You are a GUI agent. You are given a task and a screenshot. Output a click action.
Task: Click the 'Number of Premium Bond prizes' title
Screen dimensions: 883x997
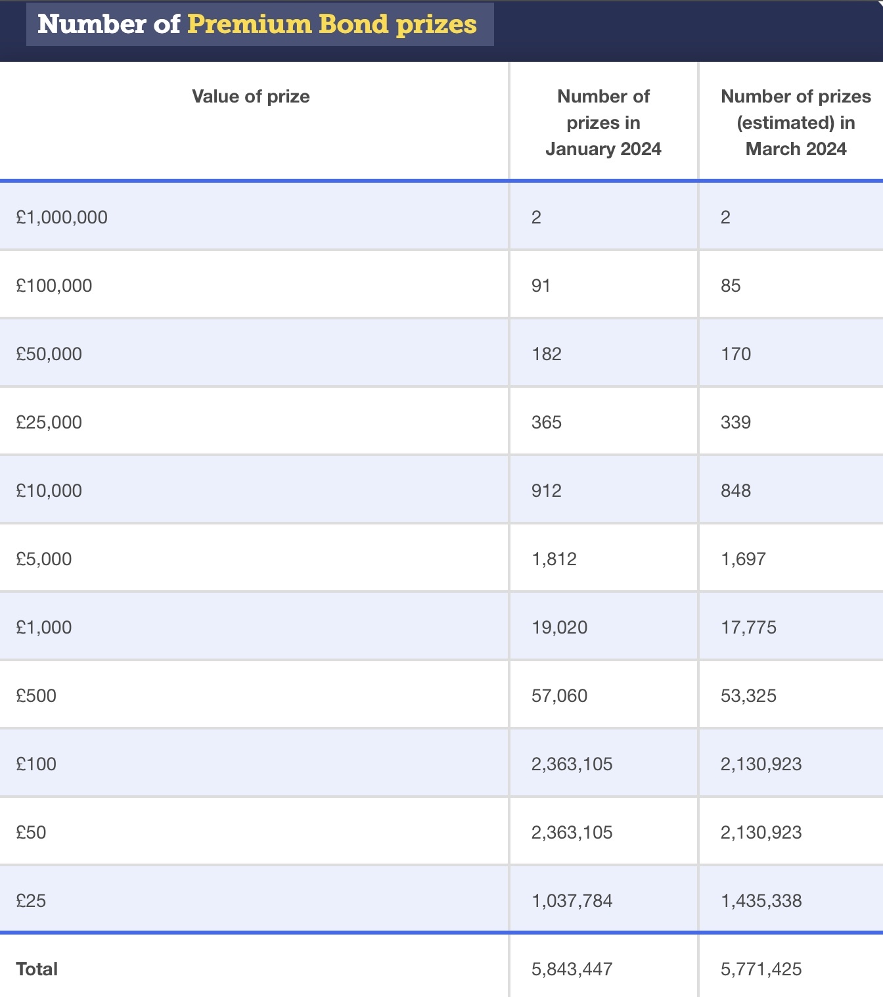pos(257,24)
